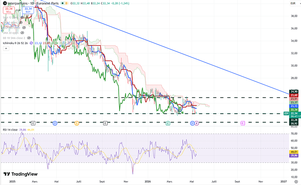Viewport: 301px width, 185px height.
Task: Click the 22,28 dark price axis label
Action: (294, 120)
